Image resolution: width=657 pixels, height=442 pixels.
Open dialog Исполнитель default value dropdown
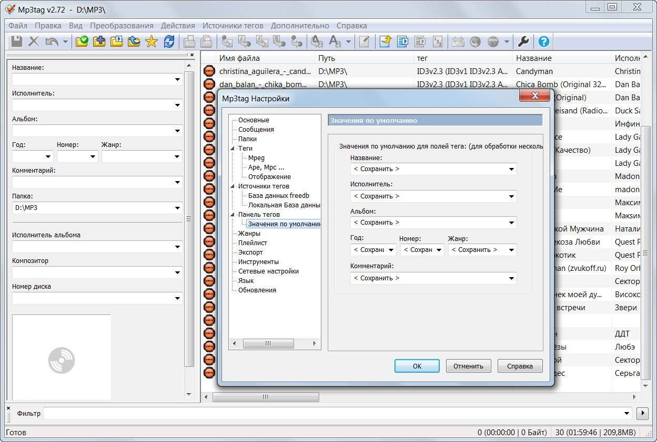pos(511,196)
